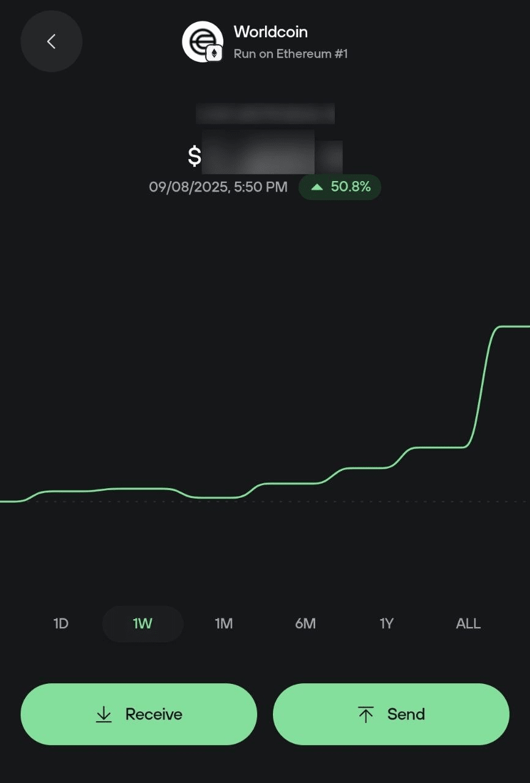Click the 09/08/2025, 5:50 PM timestamp

point(218,187)
